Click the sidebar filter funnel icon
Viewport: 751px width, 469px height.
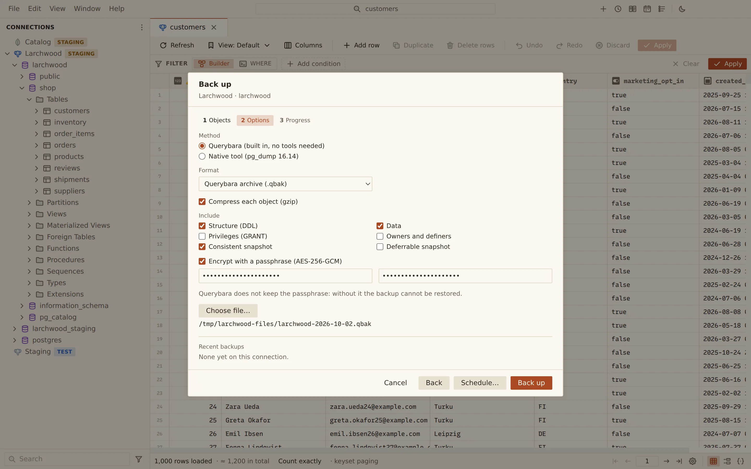point(139,459)
